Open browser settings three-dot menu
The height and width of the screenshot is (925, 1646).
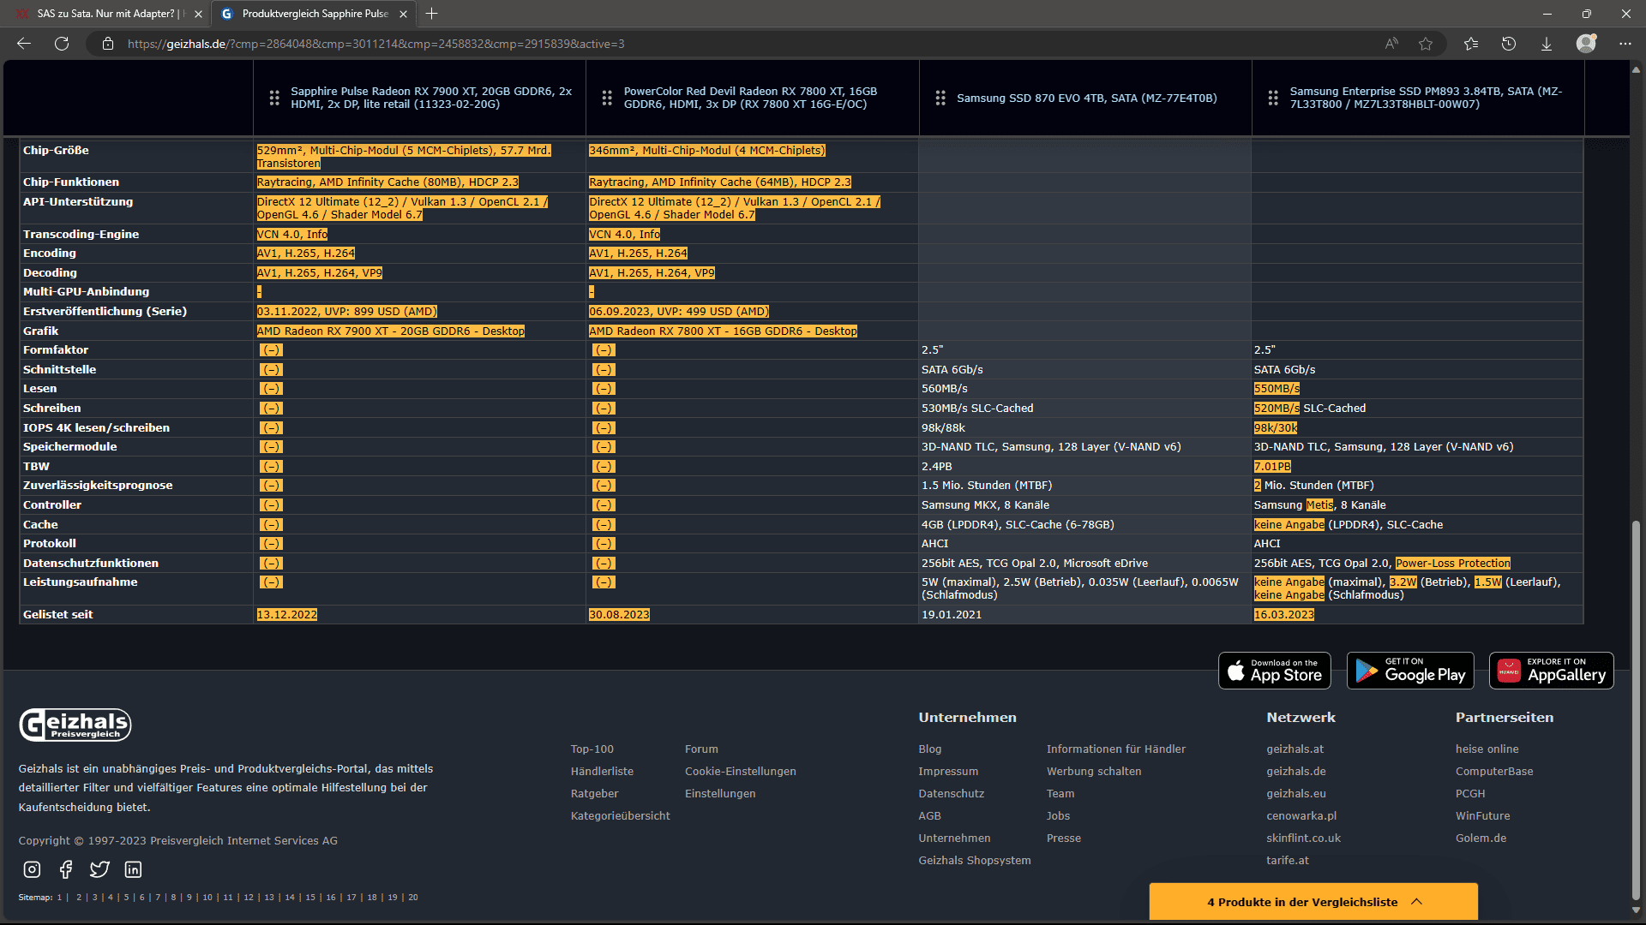pyautogui.click(x=1625, y=44)
